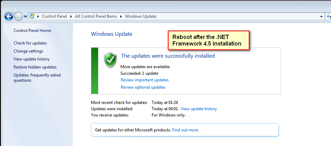331x146 pixels.
Task: Click the Control Panel icon in address bar
Action: (x=33, y=16)
